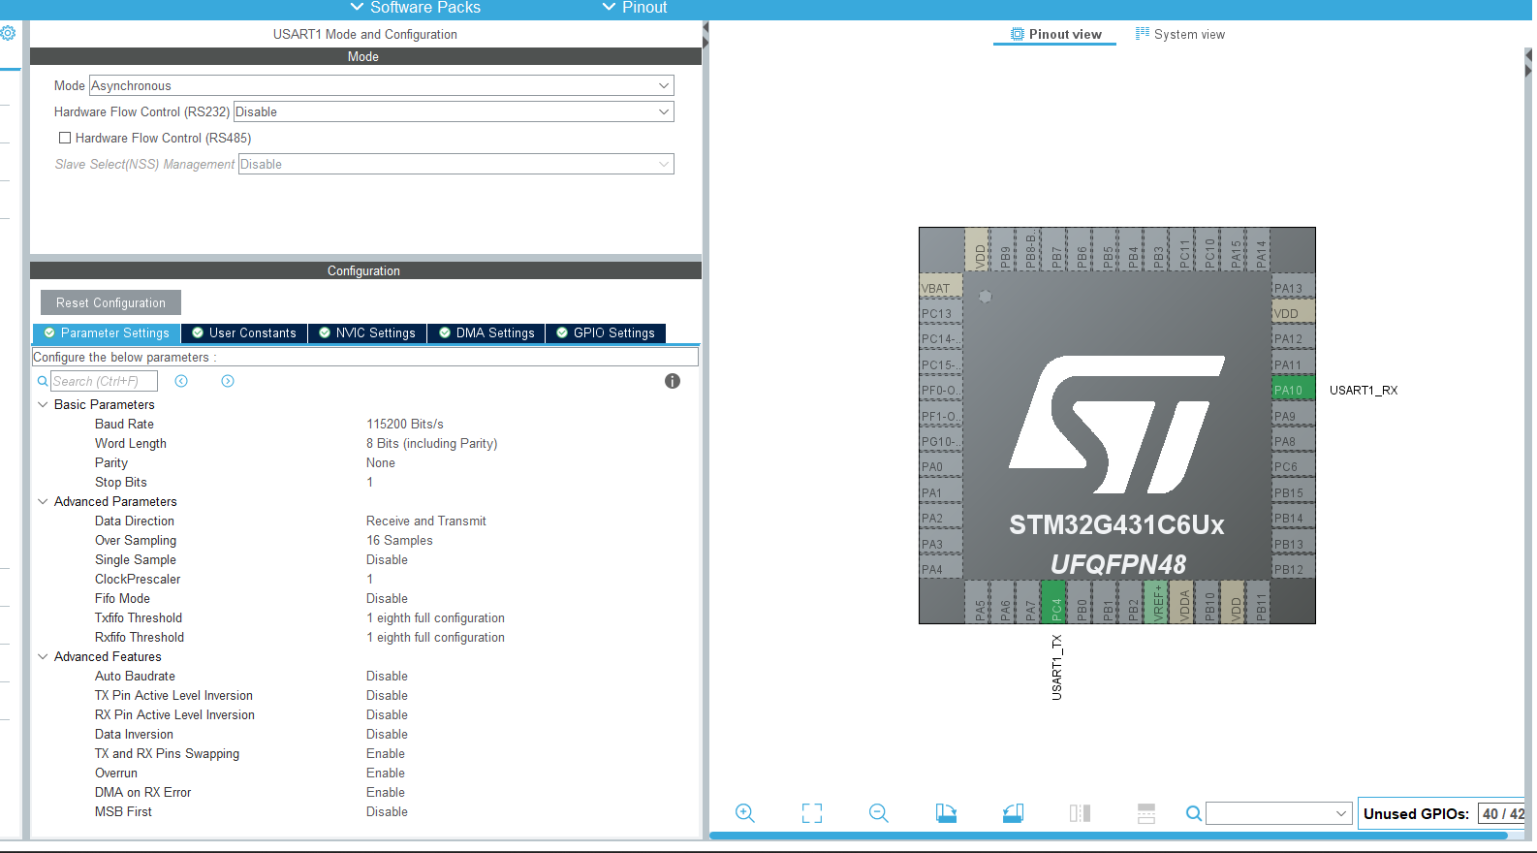The height and width of the screenshot is (853, 1537).
Task: Click the Overrun value Enable
Action: (x=386, y=773)
